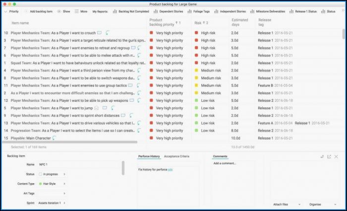
Task: Click the 'edit' link in Perforce History
Action: pos(170,170)
